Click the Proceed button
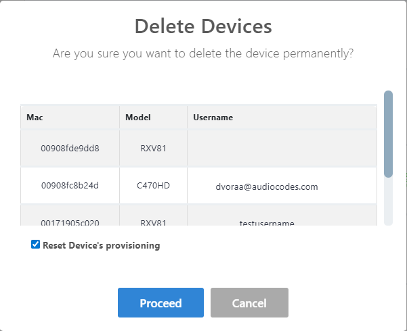407x331 pixels. pyautogui.click(x=160, y=303)
